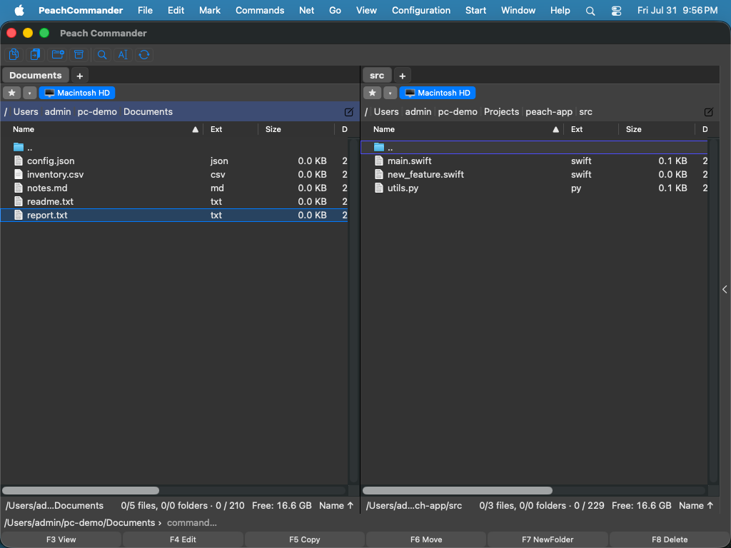Click the F3 View button

tap(61, 539)
